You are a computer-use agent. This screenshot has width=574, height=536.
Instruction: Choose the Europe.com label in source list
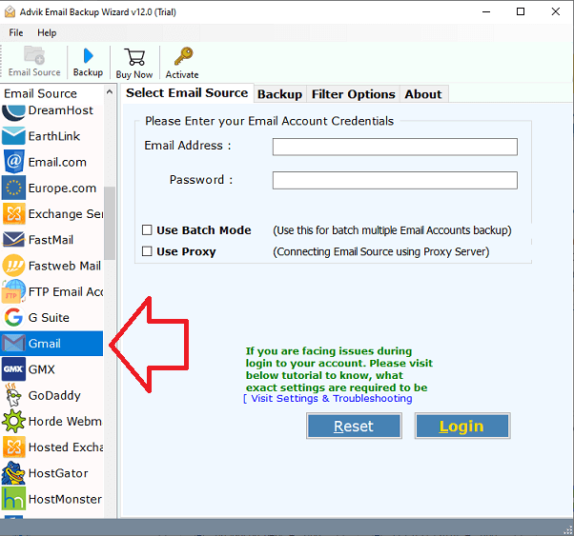62,188
